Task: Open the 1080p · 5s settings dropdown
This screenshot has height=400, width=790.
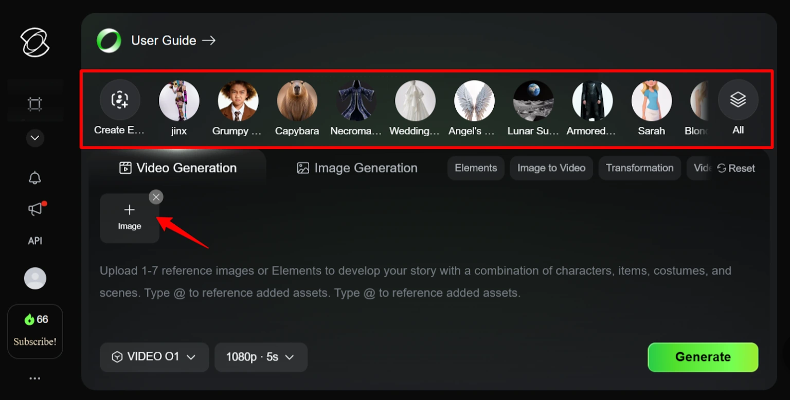Action: (261, 357)
